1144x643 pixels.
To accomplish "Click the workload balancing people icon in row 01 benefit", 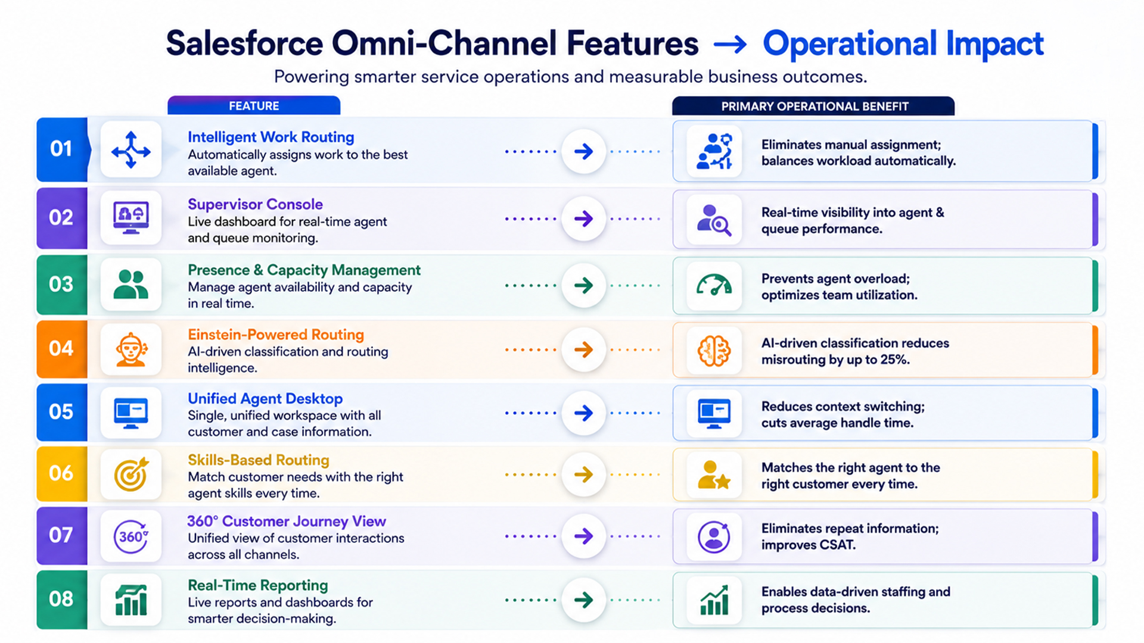I will [x=714, y=151].
